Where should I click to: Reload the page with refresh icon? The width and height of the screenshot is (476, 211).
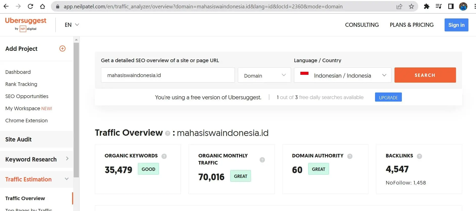30,6
